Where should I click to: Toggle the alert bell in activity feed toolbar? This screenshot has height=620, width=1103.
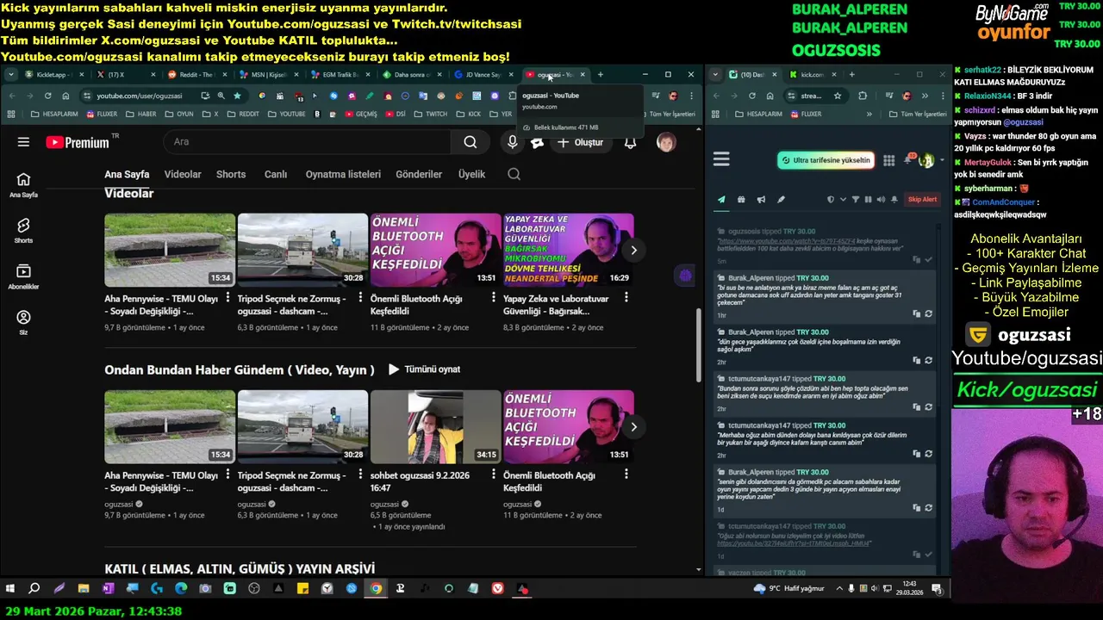pos(893,199)
